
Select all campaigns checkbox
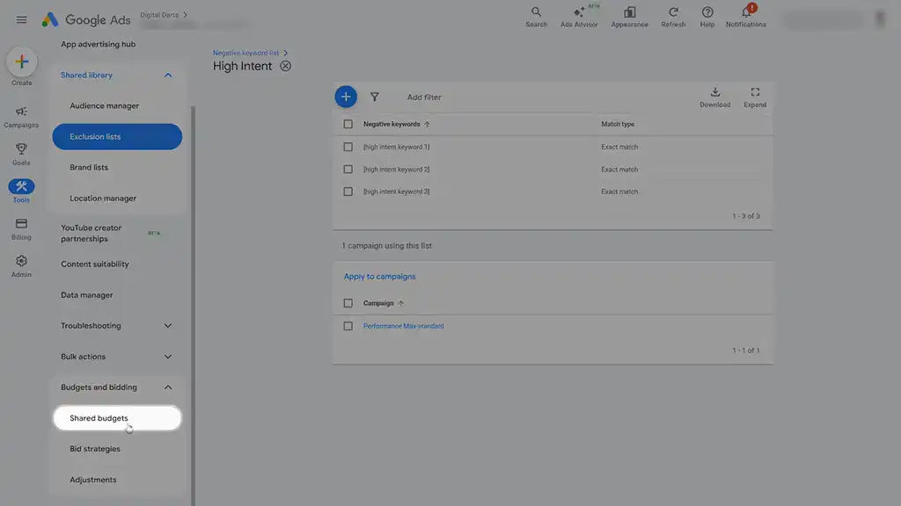tap(348, 303)
